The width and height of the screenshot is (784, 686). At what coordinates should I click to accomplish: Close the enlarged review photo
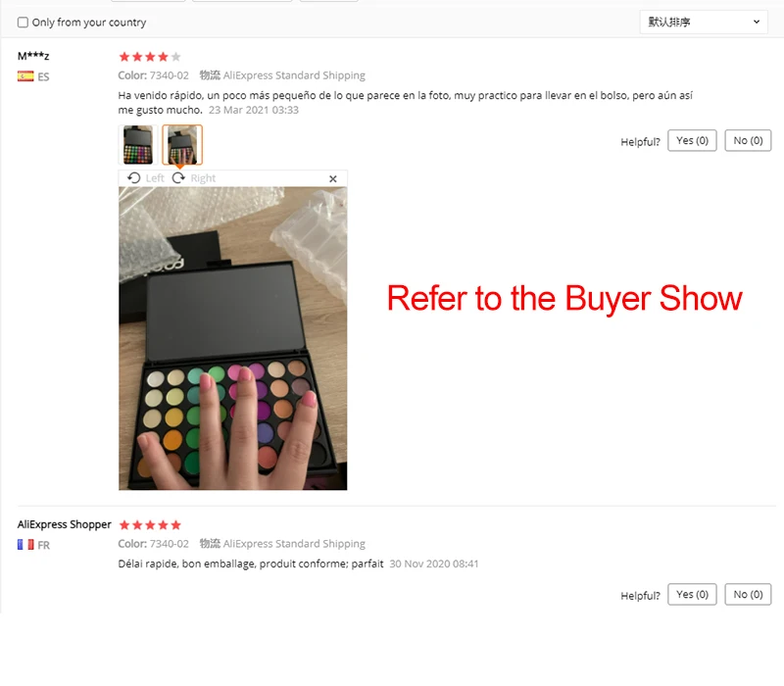[x=333, y=178]
